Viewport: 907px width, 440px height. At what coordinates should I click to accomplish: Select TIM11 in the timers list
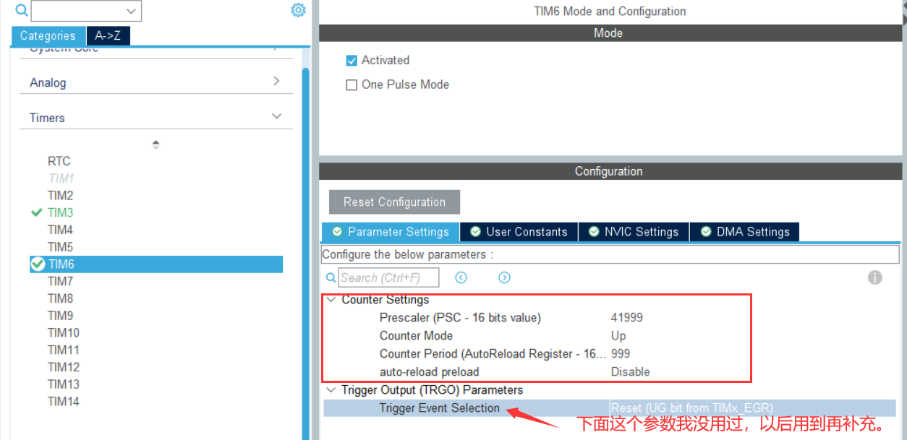point(63,350)
